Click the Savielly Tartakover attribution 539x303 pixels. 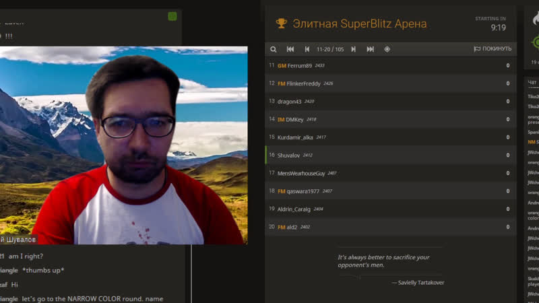pos(418,282)
